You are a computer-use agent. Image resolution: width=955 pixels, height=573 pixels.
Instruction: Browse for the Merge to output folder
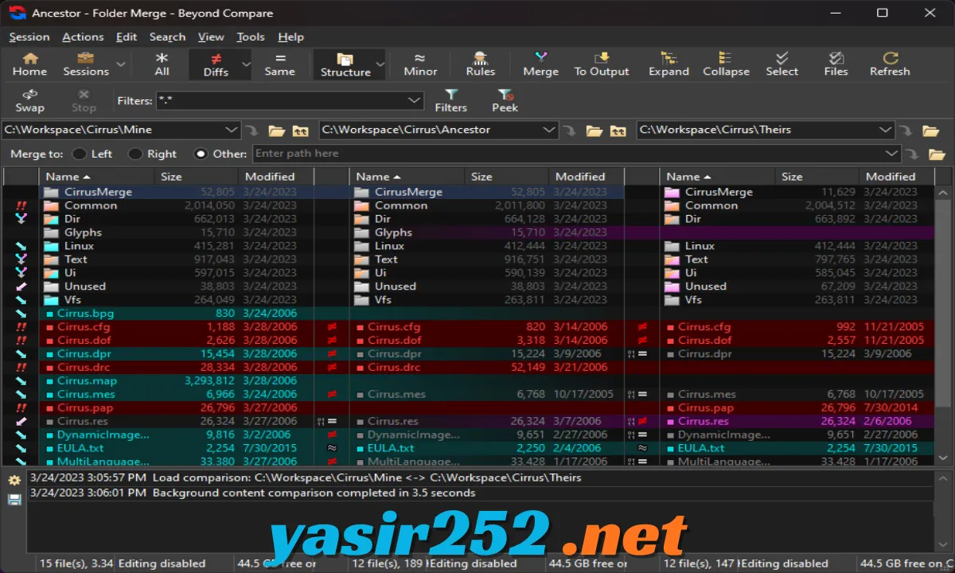tap(936, 154)
